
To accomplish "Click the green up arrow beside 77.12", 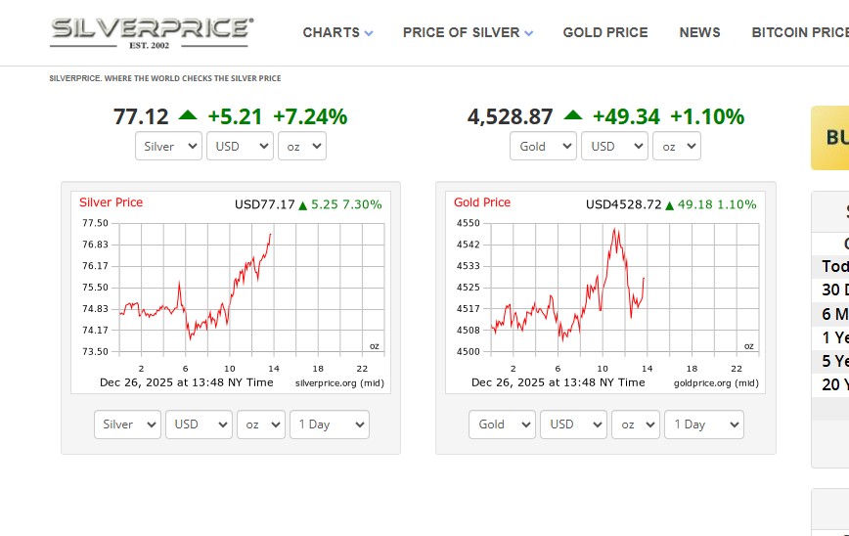I will (188, 114).
